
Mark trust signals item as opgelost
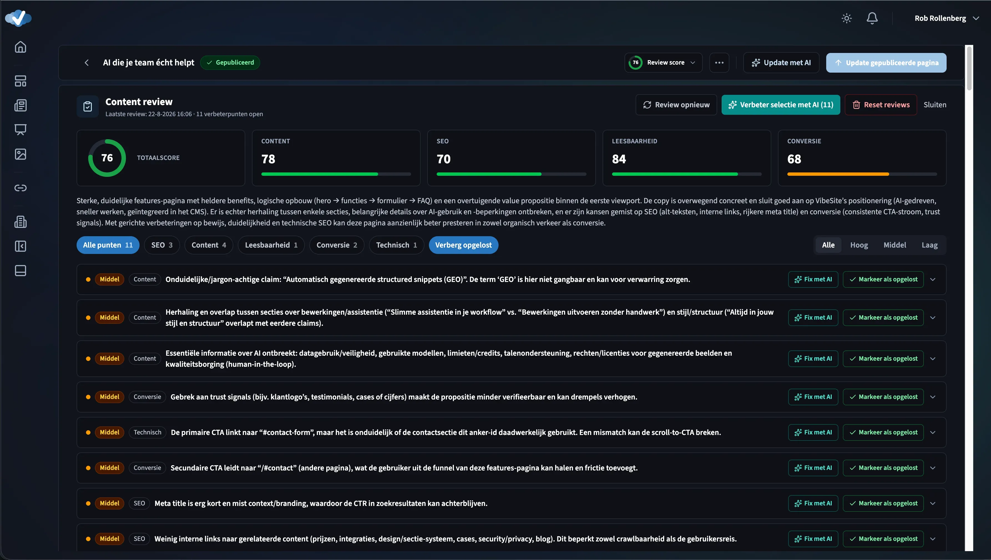[x=883, y=397]
